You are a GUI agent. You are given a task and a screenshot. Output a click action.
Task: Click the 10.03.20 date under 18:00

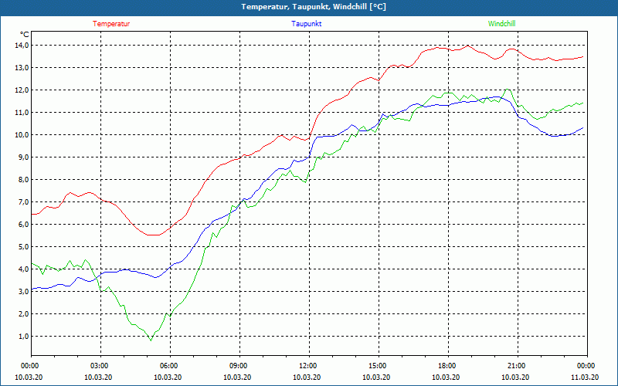446,378
